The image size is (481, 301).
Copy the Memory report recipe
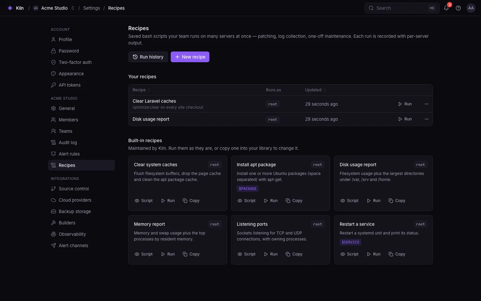tap(191, 254)
